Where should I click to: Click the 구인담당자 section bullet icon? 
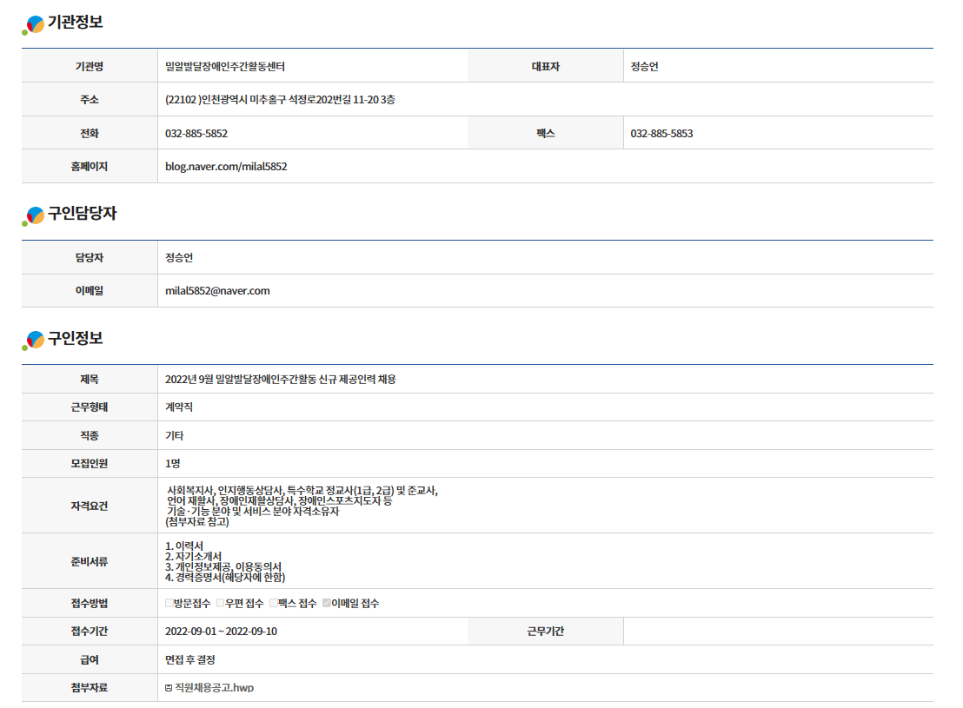(x=33, y=216)
